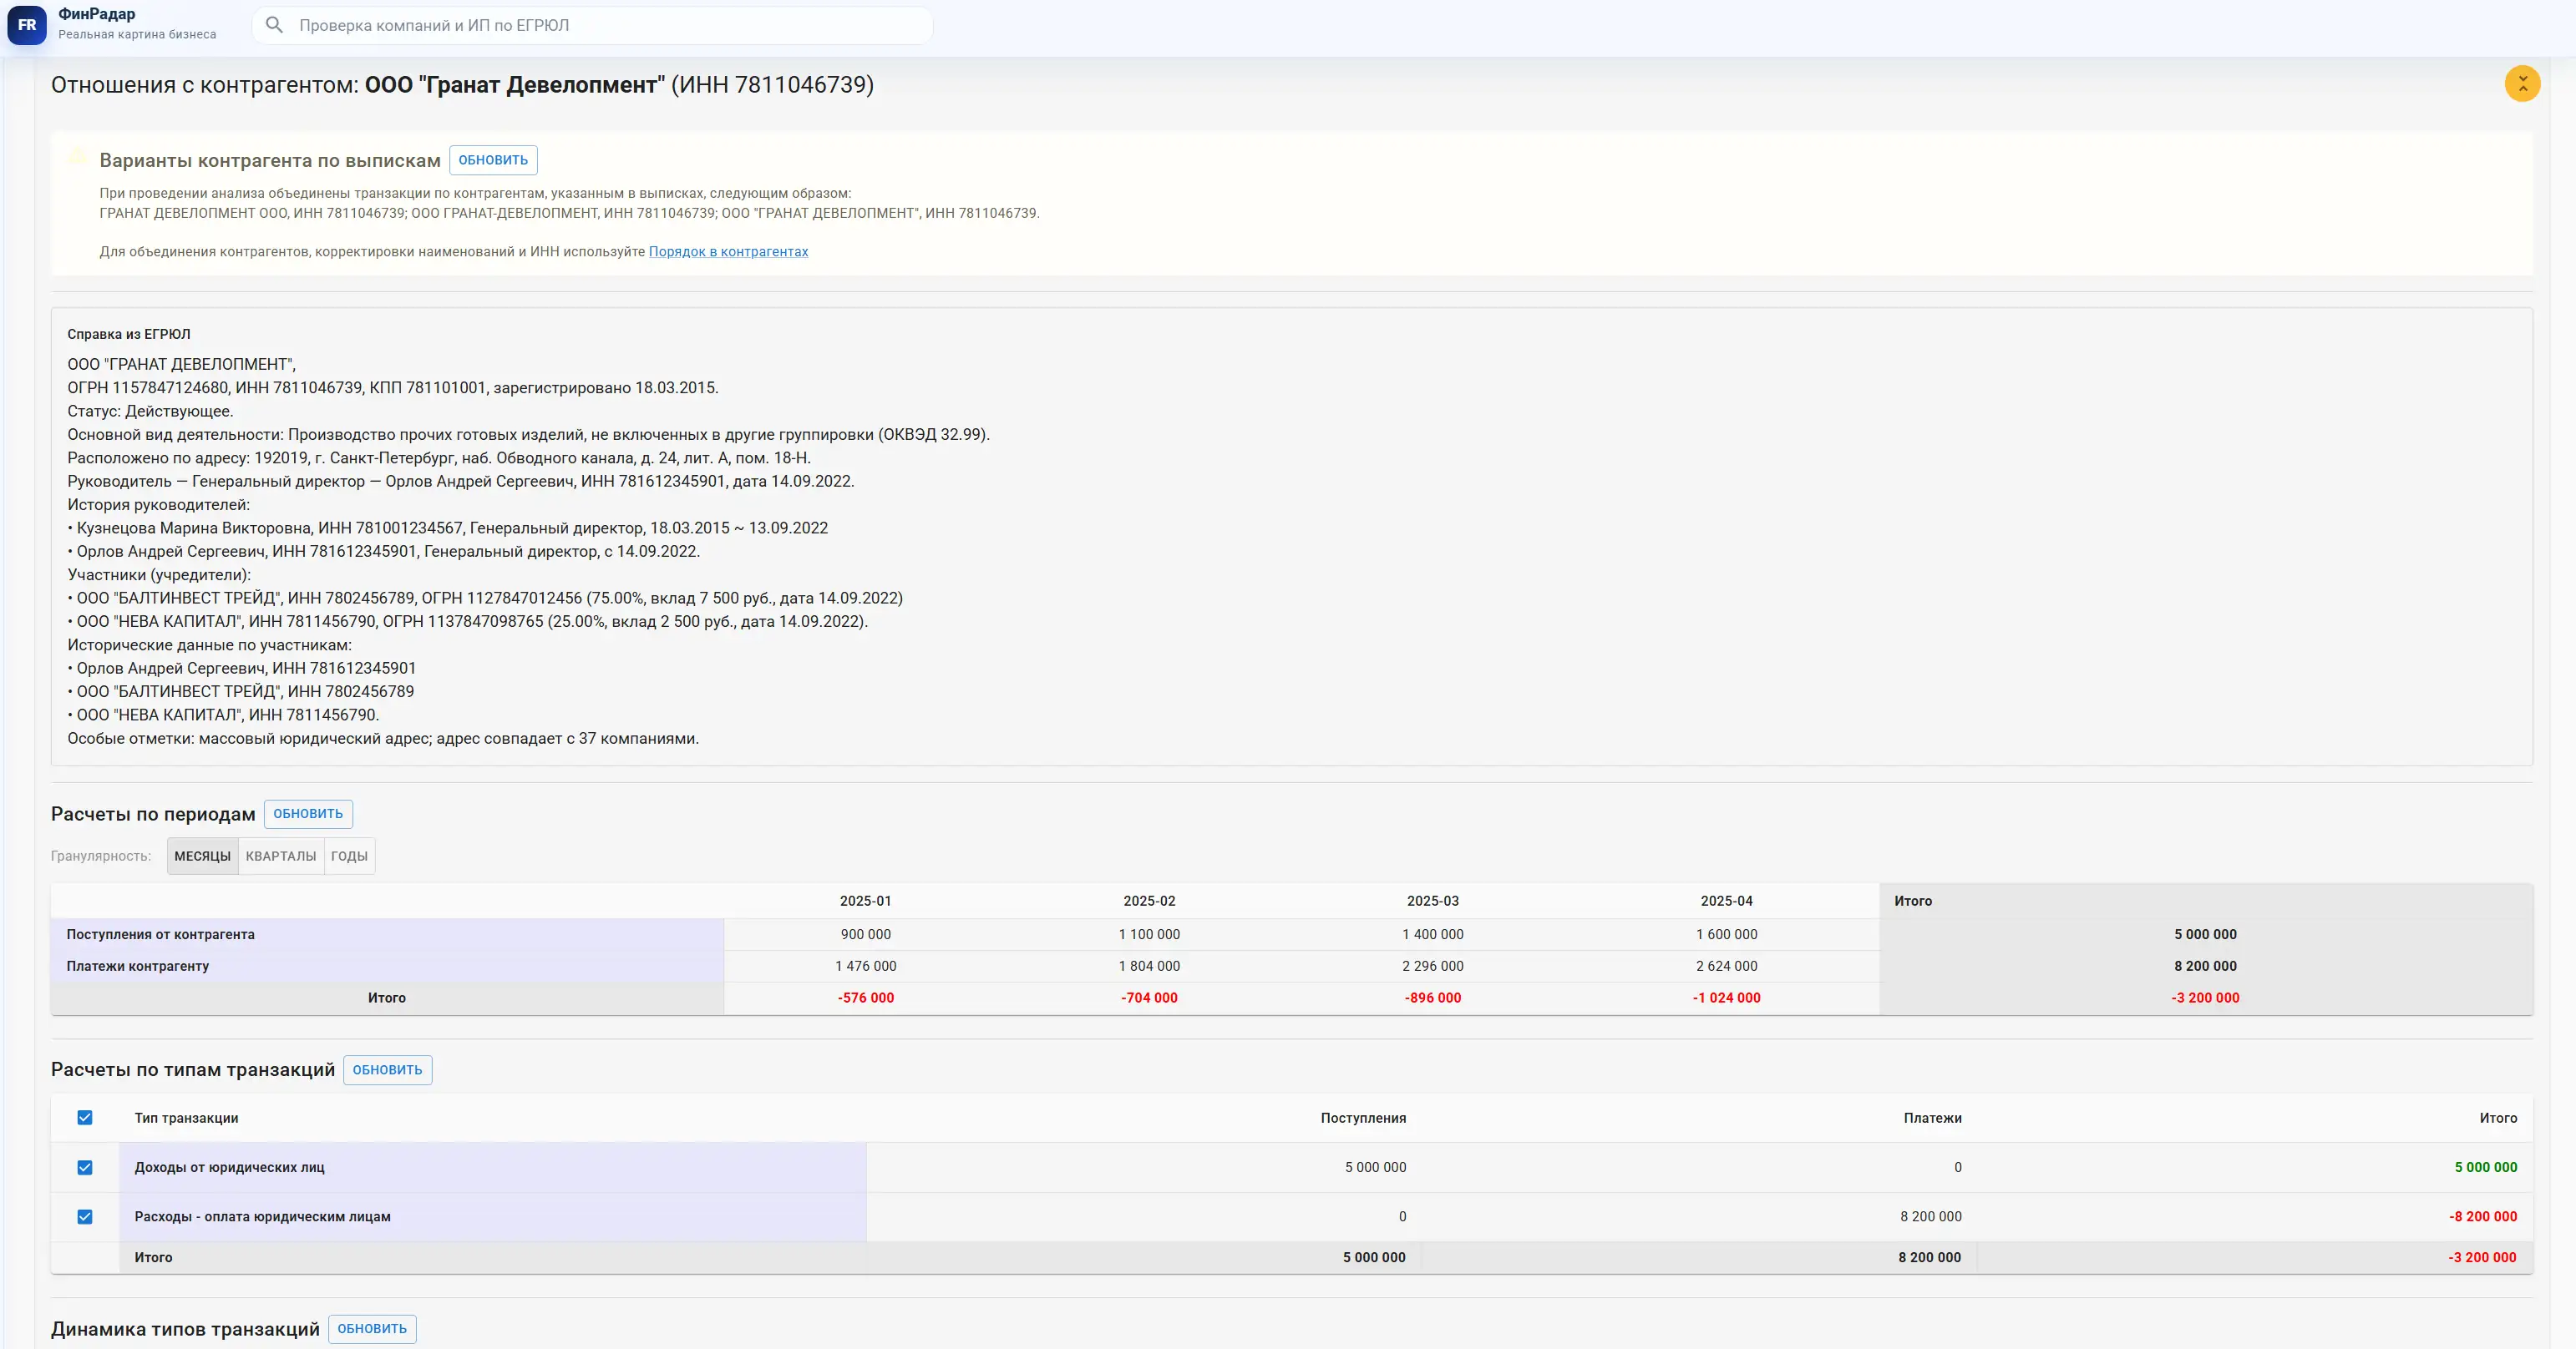Refresh the Расчеты по периодам section
2576x1349 pixels.
[x=308, y=813]
